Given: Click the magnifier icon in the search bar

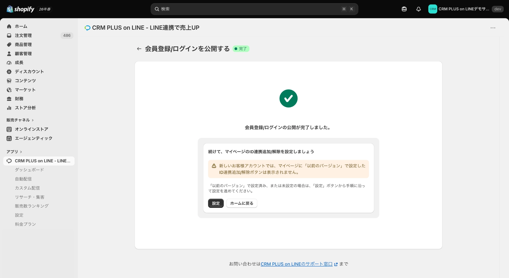Looking at the screenshot, I should coord(157,9).
